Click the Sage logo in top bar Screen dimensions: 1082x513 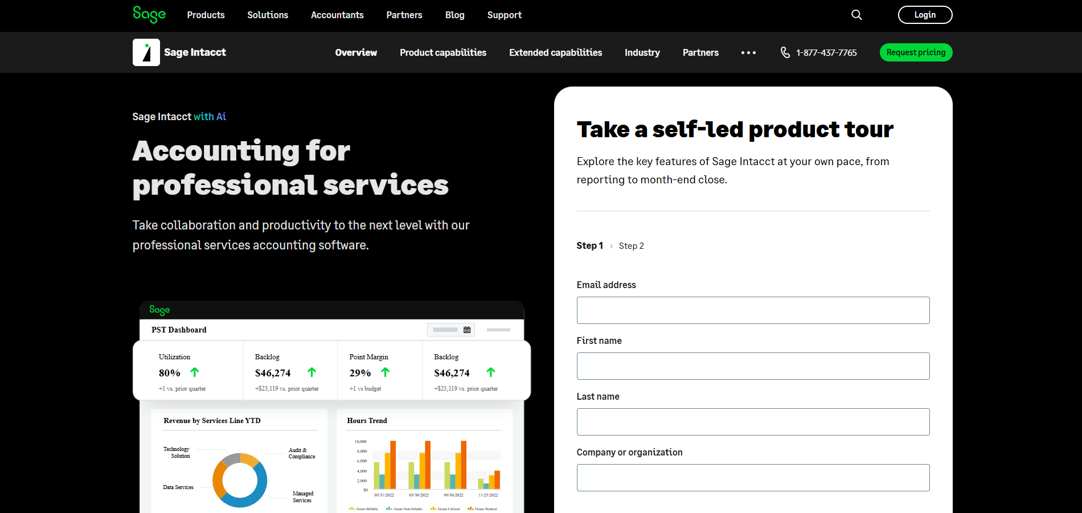pos(149,14)
